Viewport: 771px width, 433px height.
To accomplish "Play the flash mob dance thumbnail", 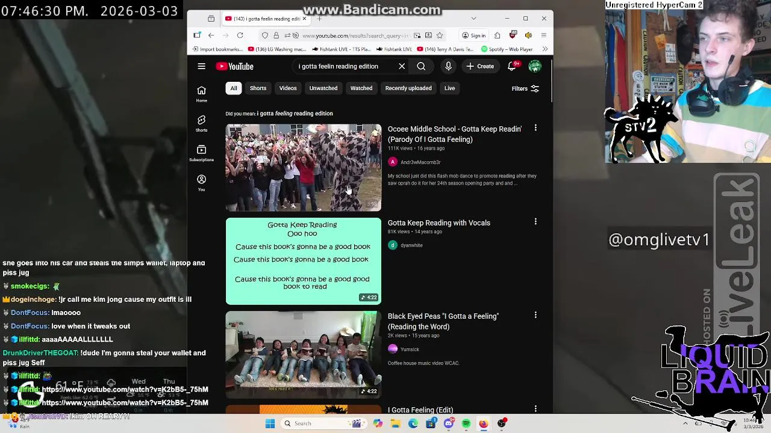I will coord(304,168).
